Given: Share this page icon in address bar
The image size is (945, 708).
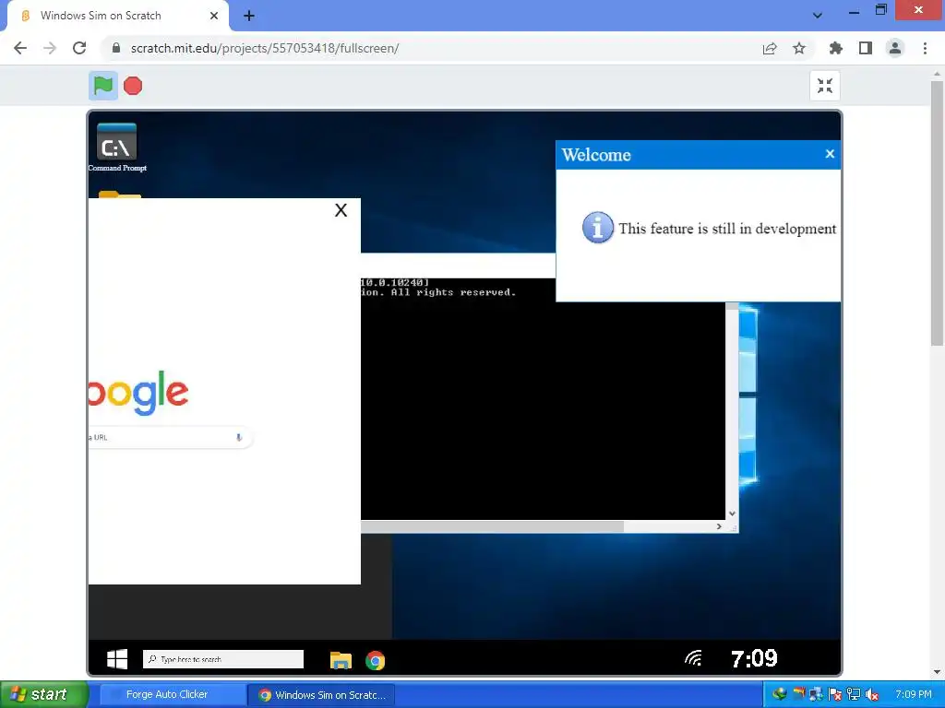Looking at the screenshot, I should tap(770, 48).
